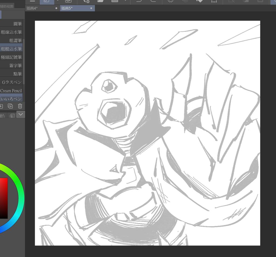Select the 簽字筆 brush
This screenshot has width=276, height=257.
pos(11,65)
